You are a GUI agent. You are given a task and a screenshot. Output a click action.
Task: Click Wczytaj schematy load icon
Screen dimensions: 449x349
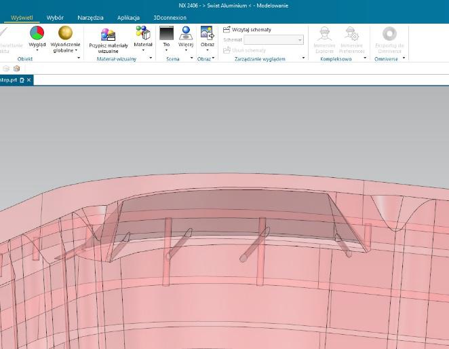(x=227, y=30)
